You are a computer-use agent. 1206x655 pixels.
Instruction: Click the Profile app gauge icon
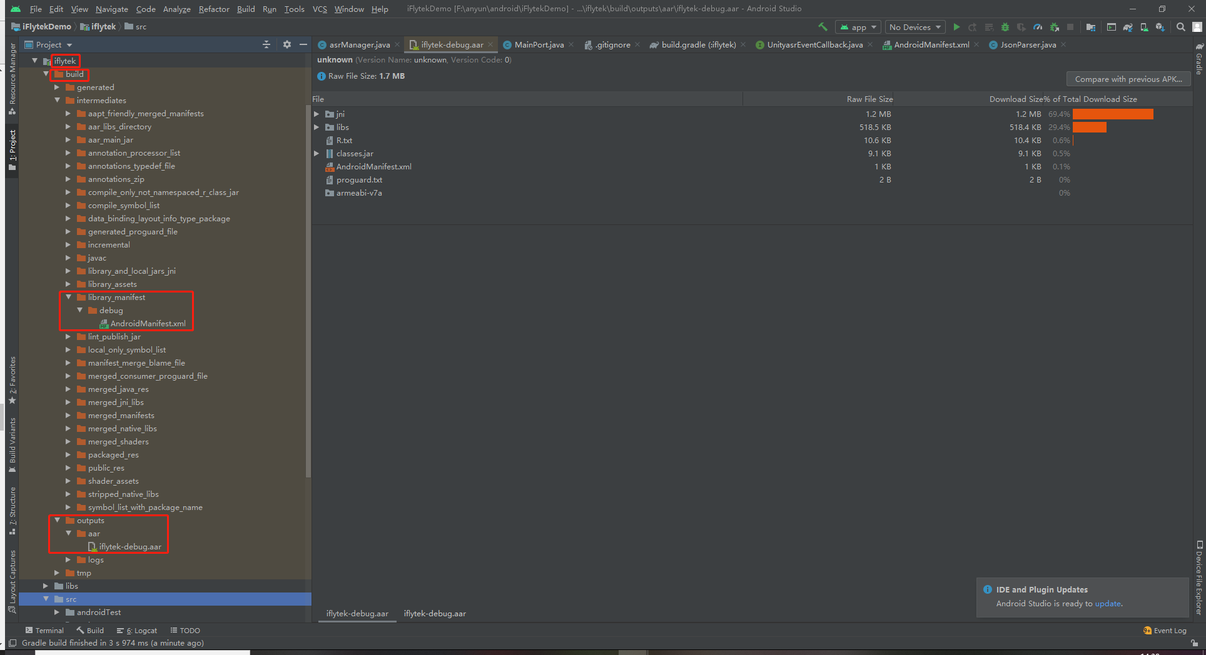[x=1038, y=27]
